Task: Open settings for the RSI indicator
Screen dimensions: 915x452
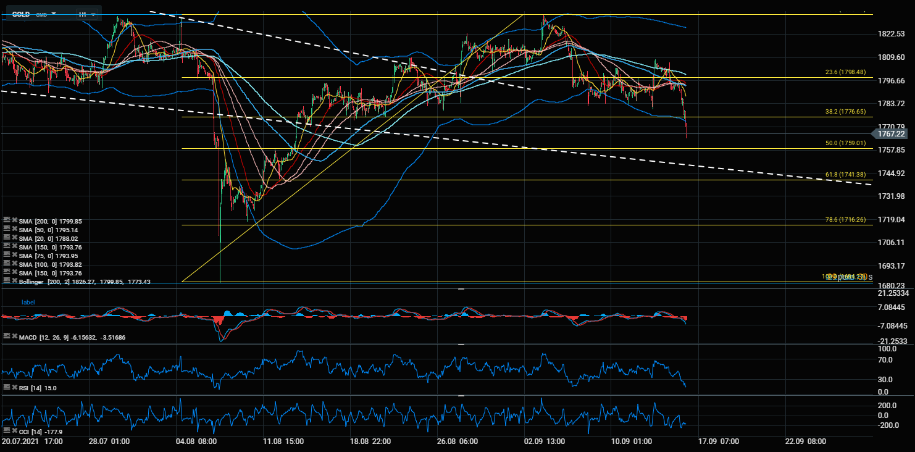Action: (x=6, y=387)
